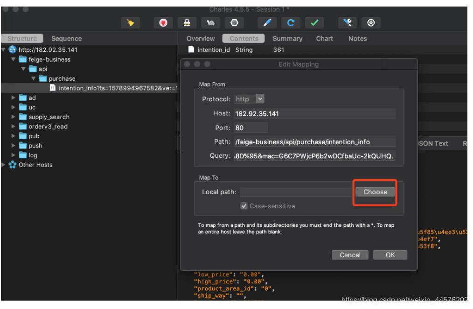Screen dimensions: 473x309
Task: Click the api folder icon
Action: (x=33, y=69)
